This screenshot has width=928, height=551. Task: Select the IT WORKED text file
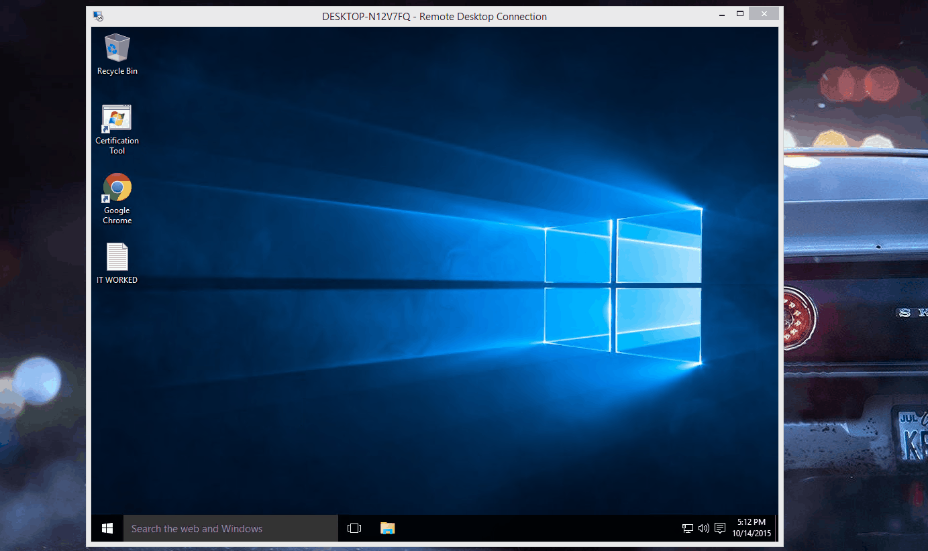[117, 257]
